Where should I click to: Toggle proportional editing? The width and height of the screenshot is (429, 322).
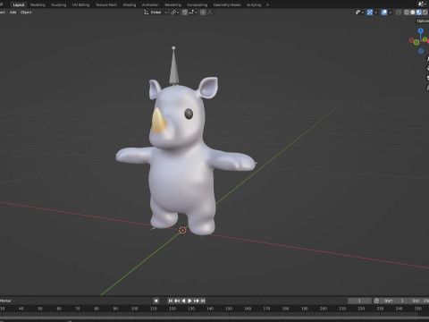tap(203, 13)
